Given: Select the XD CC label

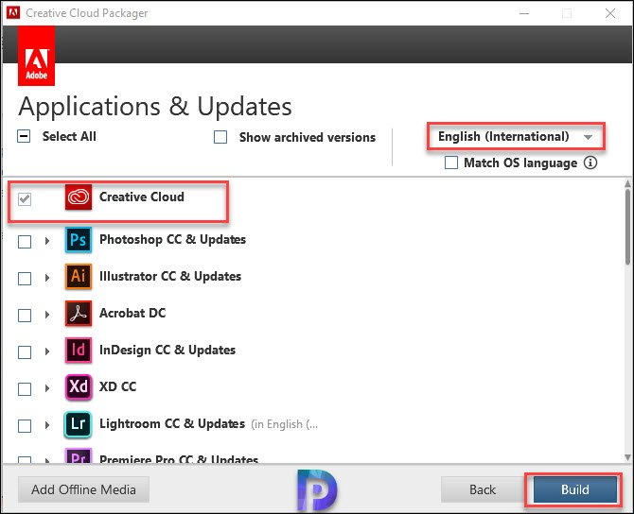Looking at the screenshot, I should 117,386.
